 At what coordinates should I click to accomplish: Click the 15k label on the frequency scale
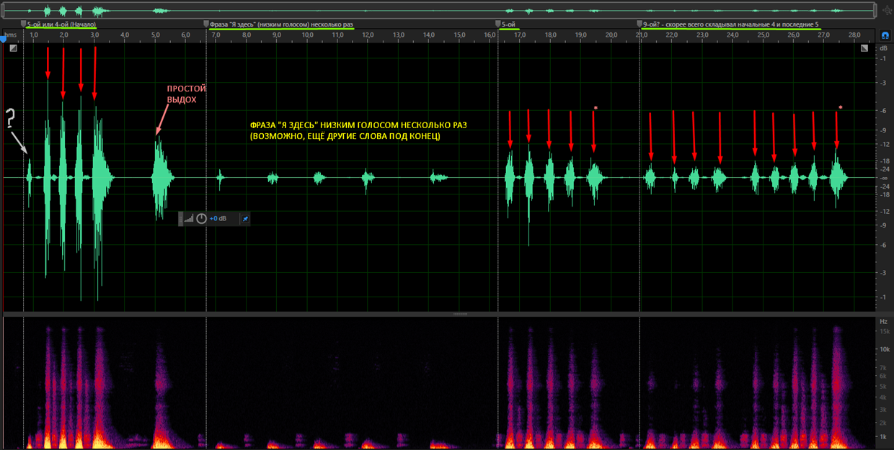click(x=884, y=331)
